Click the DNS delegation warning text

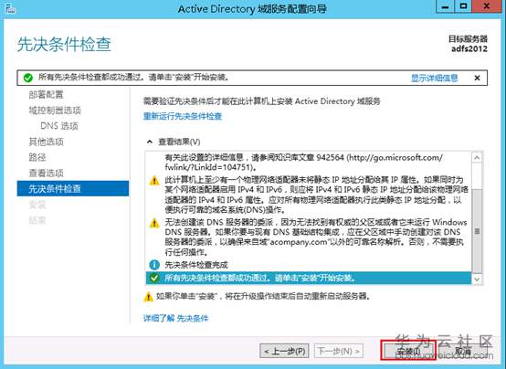pos(316,237)
